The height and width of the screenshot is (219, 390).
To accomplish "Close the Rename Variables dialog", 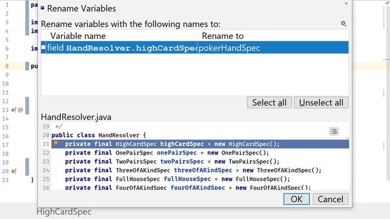I will (346, 4).
